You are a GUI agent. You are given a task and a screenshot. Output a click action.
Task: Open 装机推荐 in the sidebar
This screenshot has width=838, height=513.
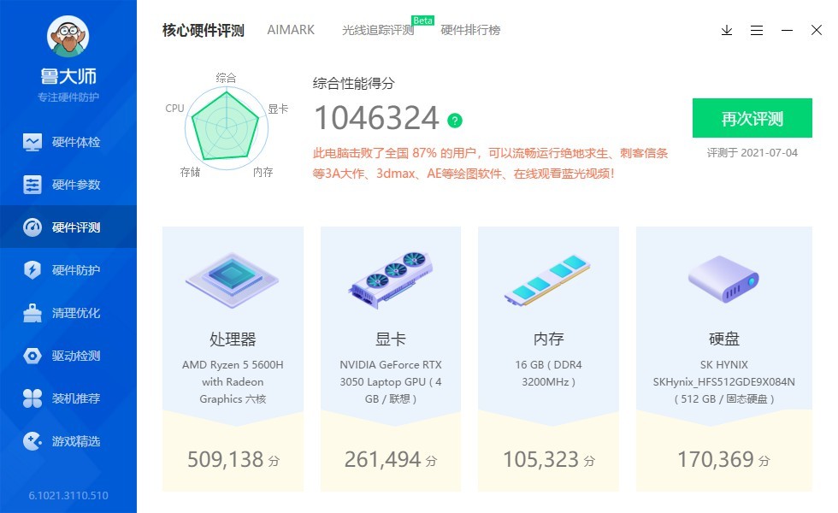click(x=68, y=398)
